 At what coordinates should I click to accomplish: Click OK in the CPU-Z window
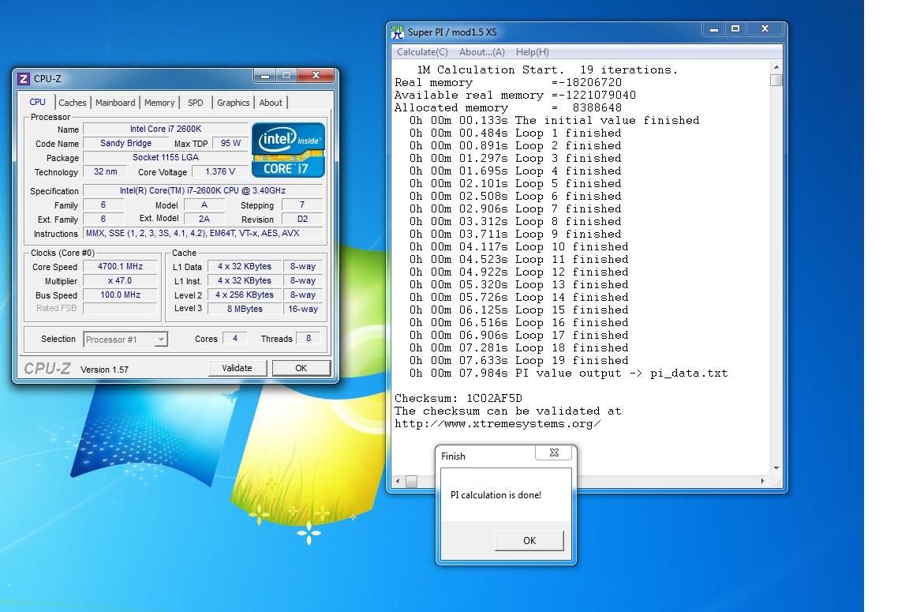301,368
